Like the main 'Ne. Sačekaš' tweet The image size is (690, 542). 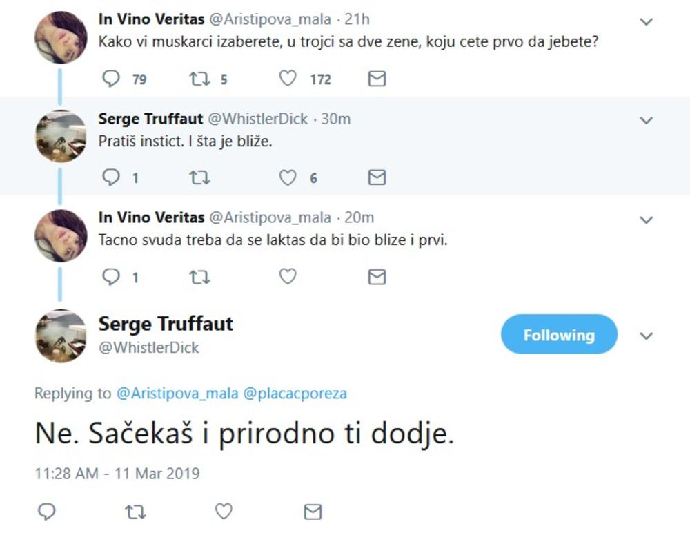pyautogui.click(x=224, y=511)
